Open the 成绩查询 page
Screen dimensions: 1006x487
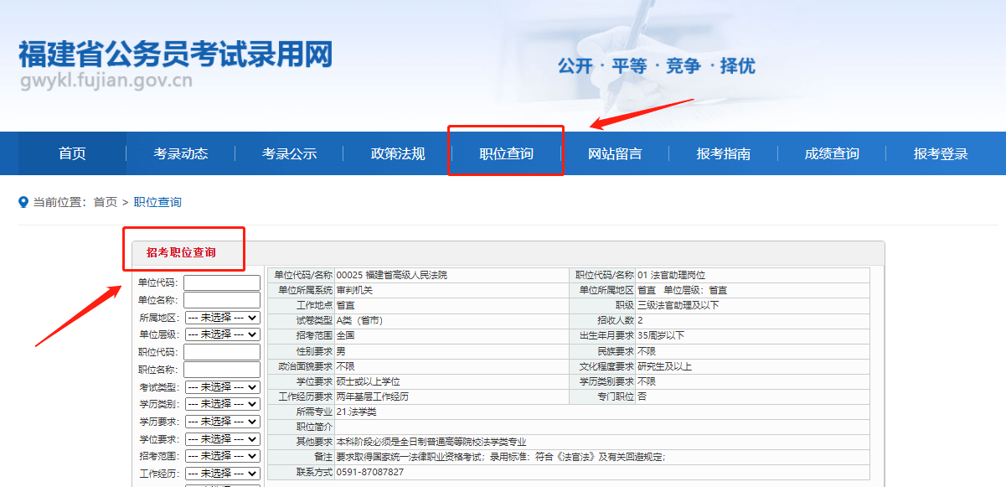(x=832, y=154)
